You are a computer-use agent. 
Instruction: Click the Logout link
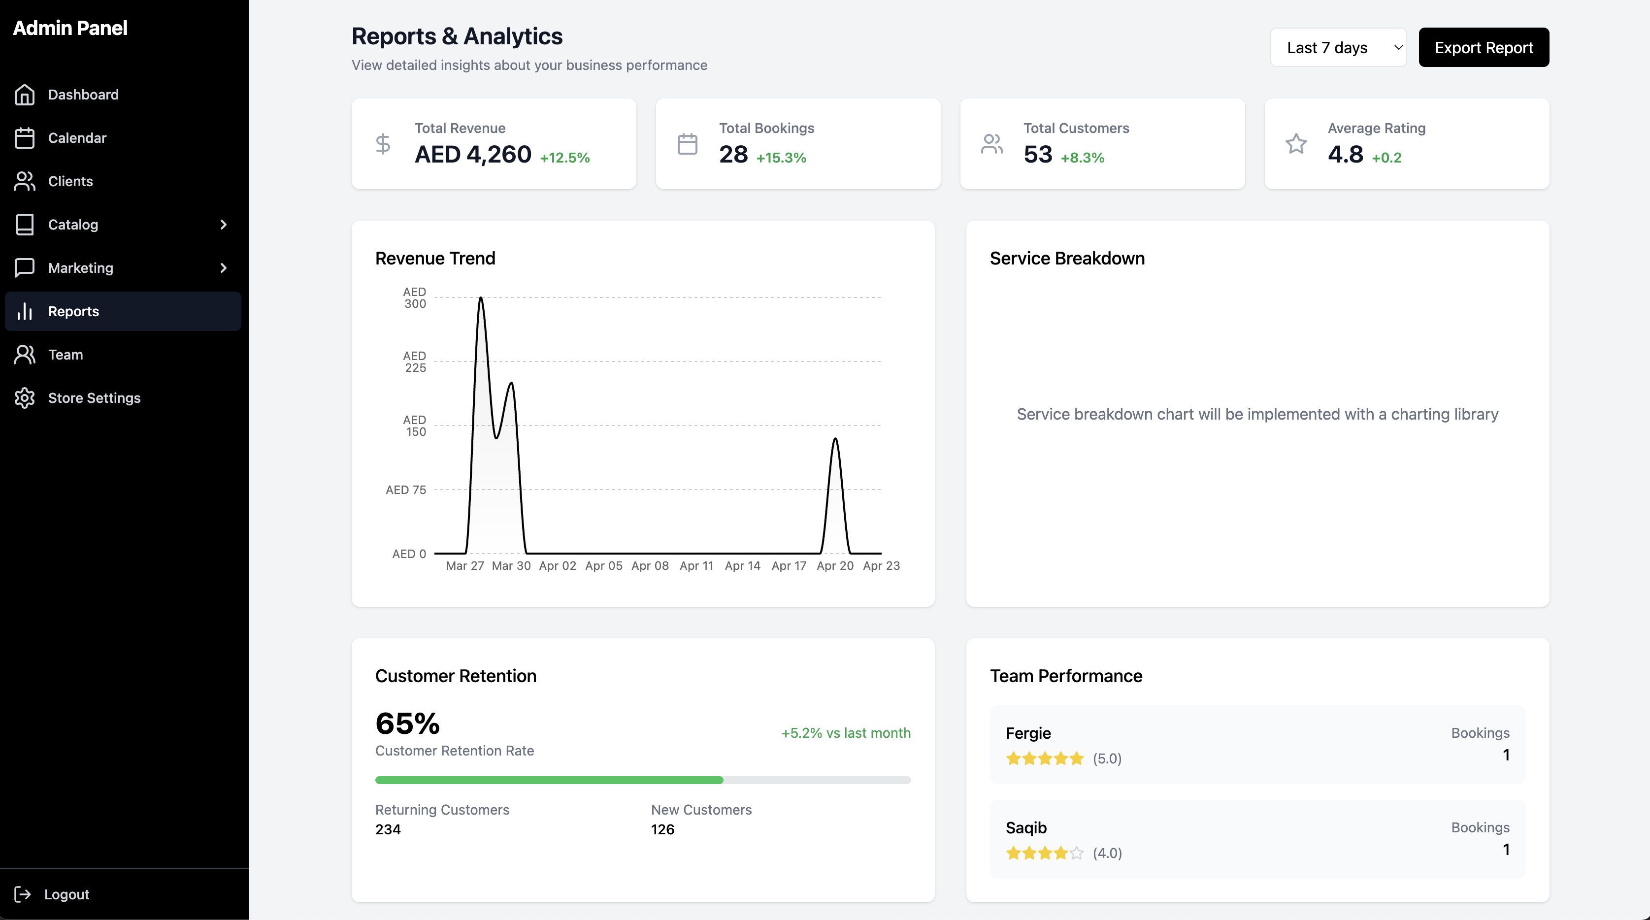point(66,894)
